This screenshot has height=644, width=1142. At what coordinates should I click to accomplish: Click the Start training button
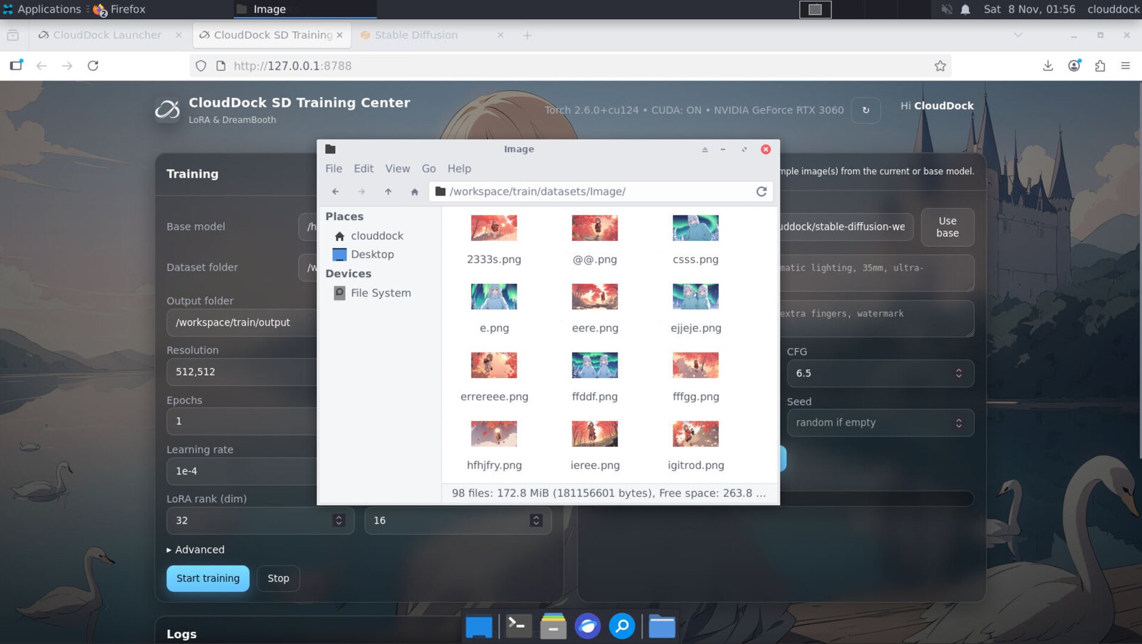[208, 578]
